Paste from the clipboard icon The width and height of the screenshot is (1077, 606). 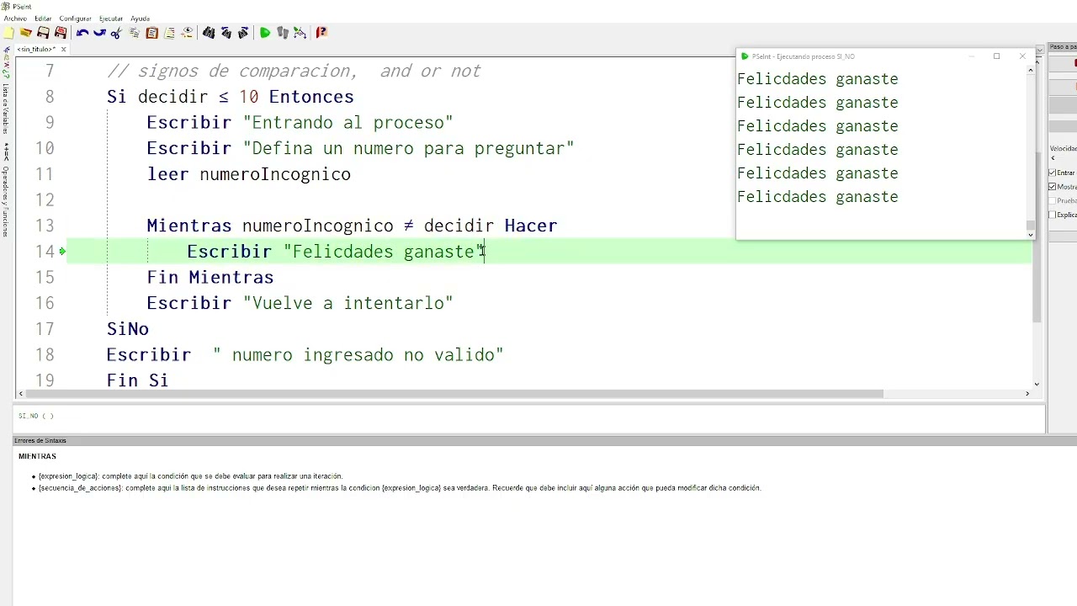pyautogui.click(x=152, y=33)
